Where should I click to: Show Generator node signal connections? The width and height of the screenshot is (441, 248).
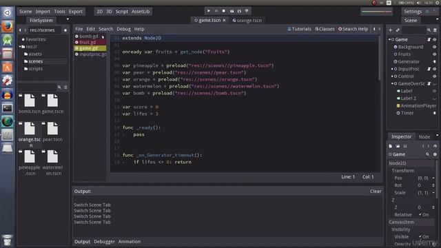click(435, 61)
